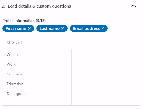Collapse the Lead details section chevron

point(133,6)
